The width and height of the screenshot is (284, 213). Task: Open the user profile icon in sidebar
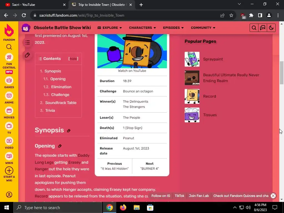(9, 195)
